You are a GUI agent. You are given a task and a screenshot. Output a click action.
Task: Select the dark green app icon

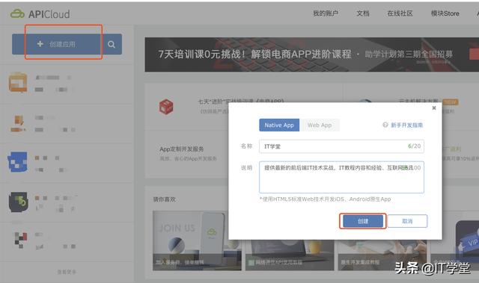click(18, 202)
